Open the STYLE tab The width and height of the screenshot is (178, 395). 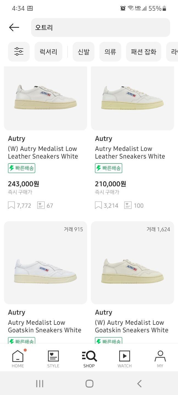point(53,359)
